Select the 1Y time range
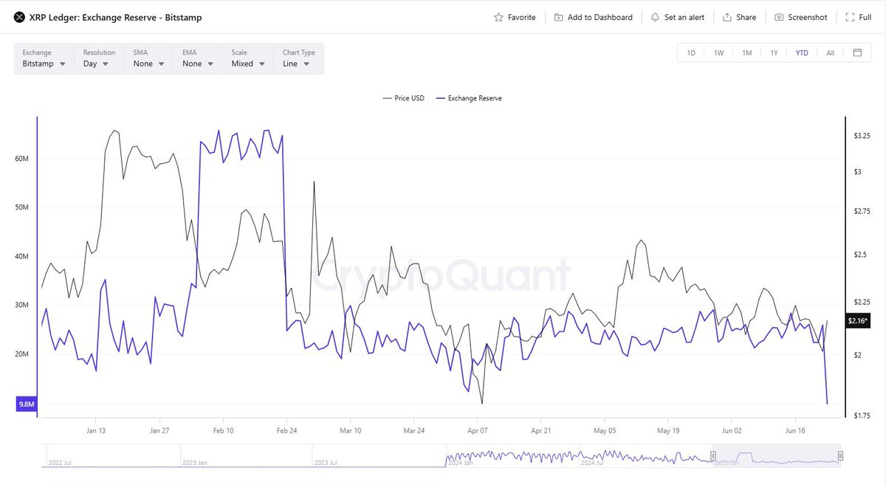 point(774,52)
